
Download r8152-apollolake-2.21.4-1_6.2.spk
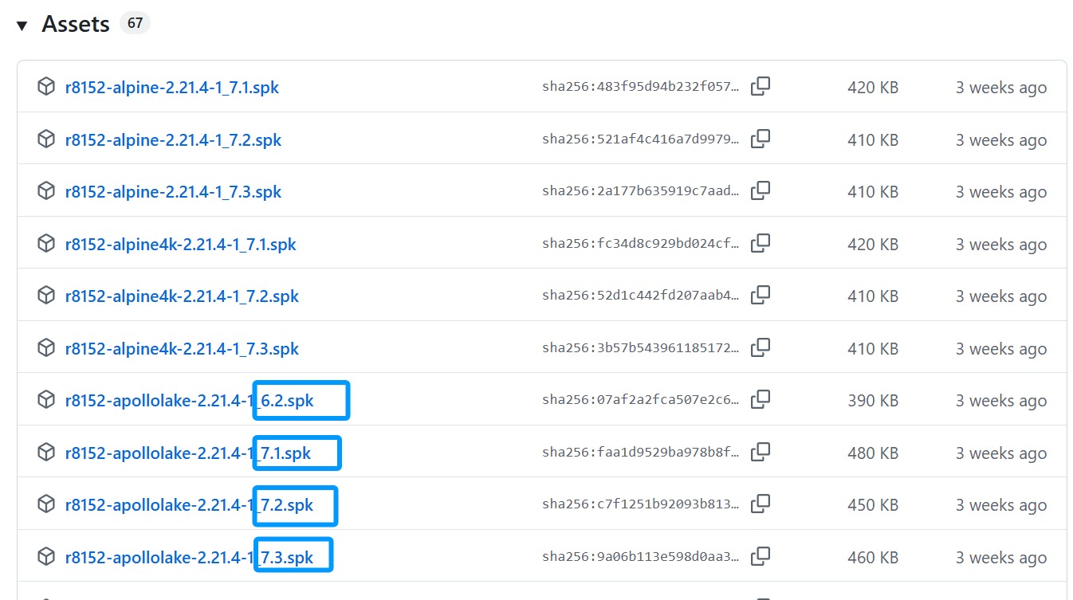coord(189,401)
